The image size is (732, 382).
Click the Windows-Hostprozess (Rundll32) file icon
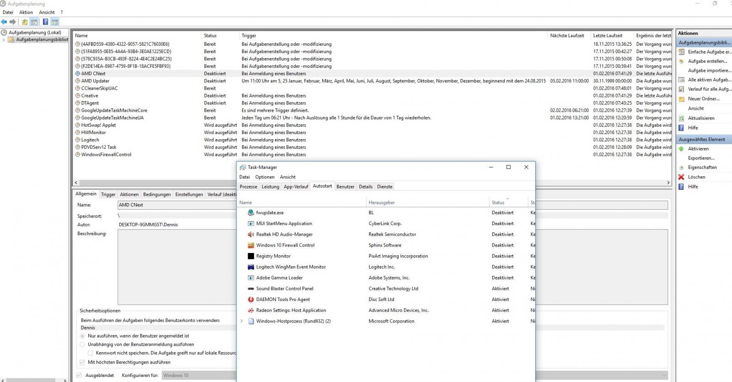click(251, 321)
